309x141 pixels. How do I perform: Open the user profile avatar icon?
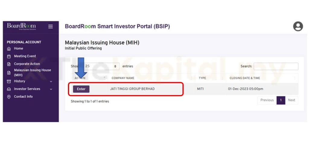tap(298, 26)
